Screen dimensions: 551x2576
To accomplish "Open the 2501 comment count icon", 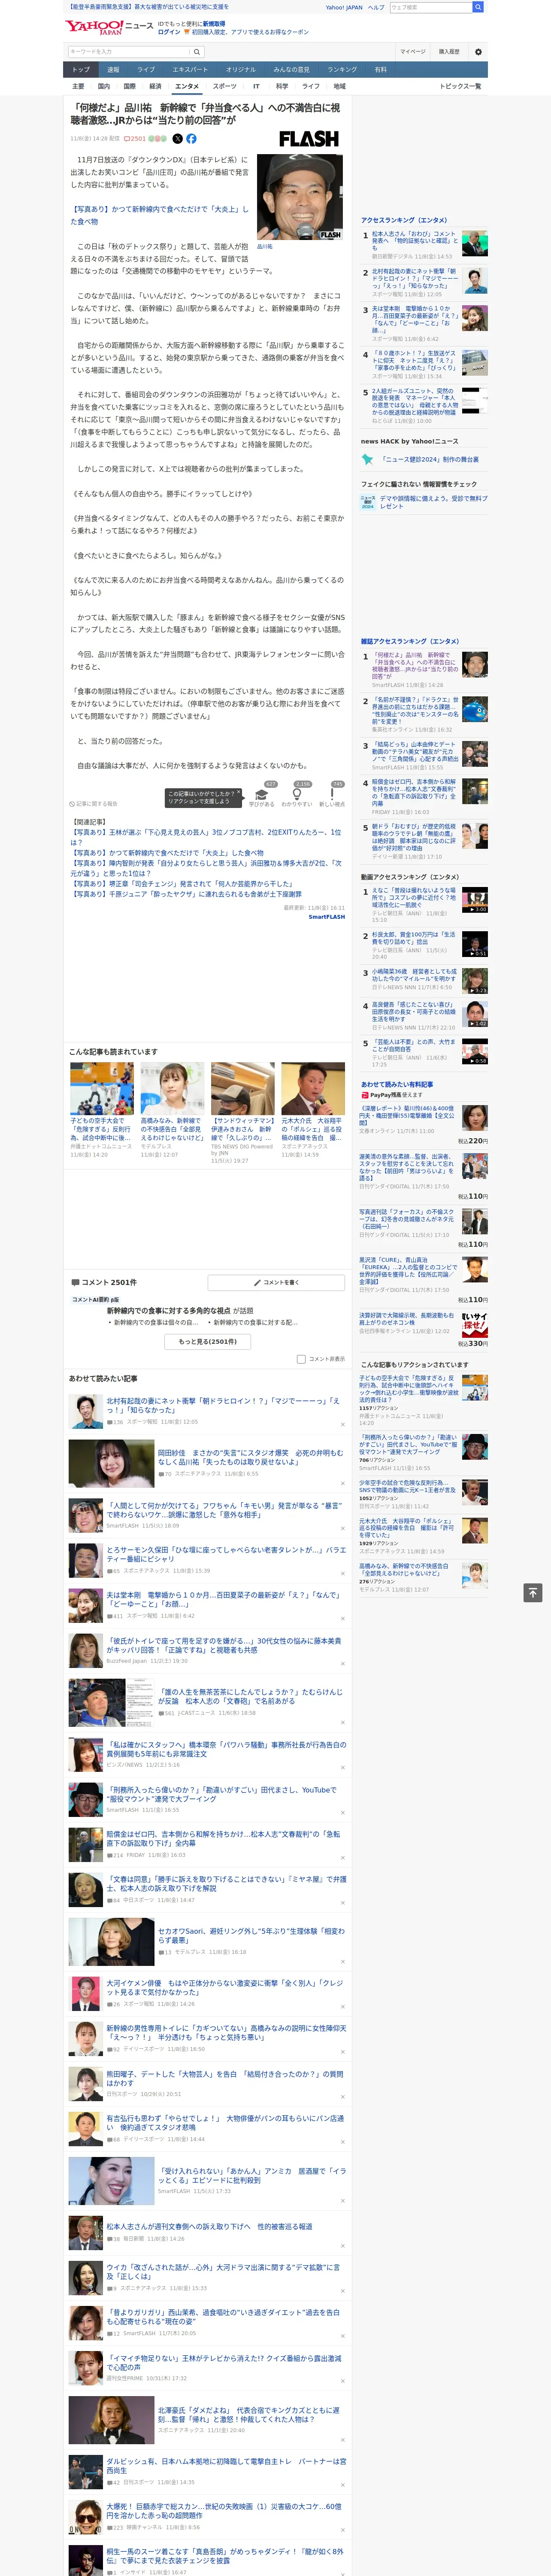I will tap(135, 139).
